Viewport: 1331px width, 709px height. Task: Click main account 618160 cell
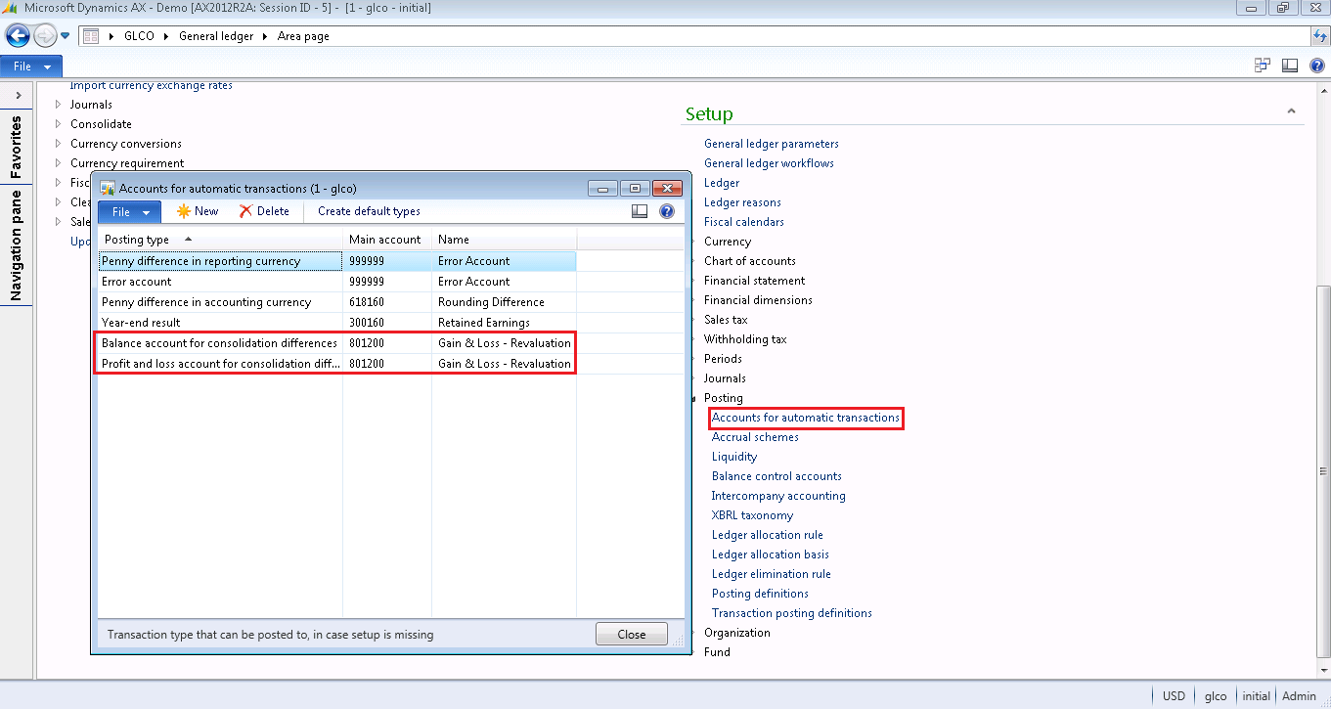(x=387, y=302)
